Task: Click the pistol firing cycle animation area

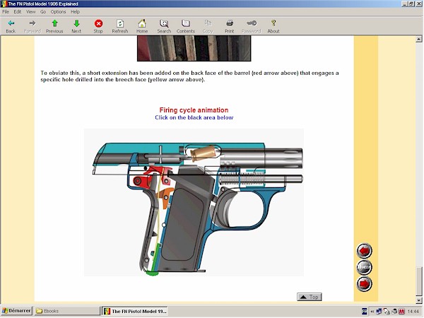Action: point(194,202)
